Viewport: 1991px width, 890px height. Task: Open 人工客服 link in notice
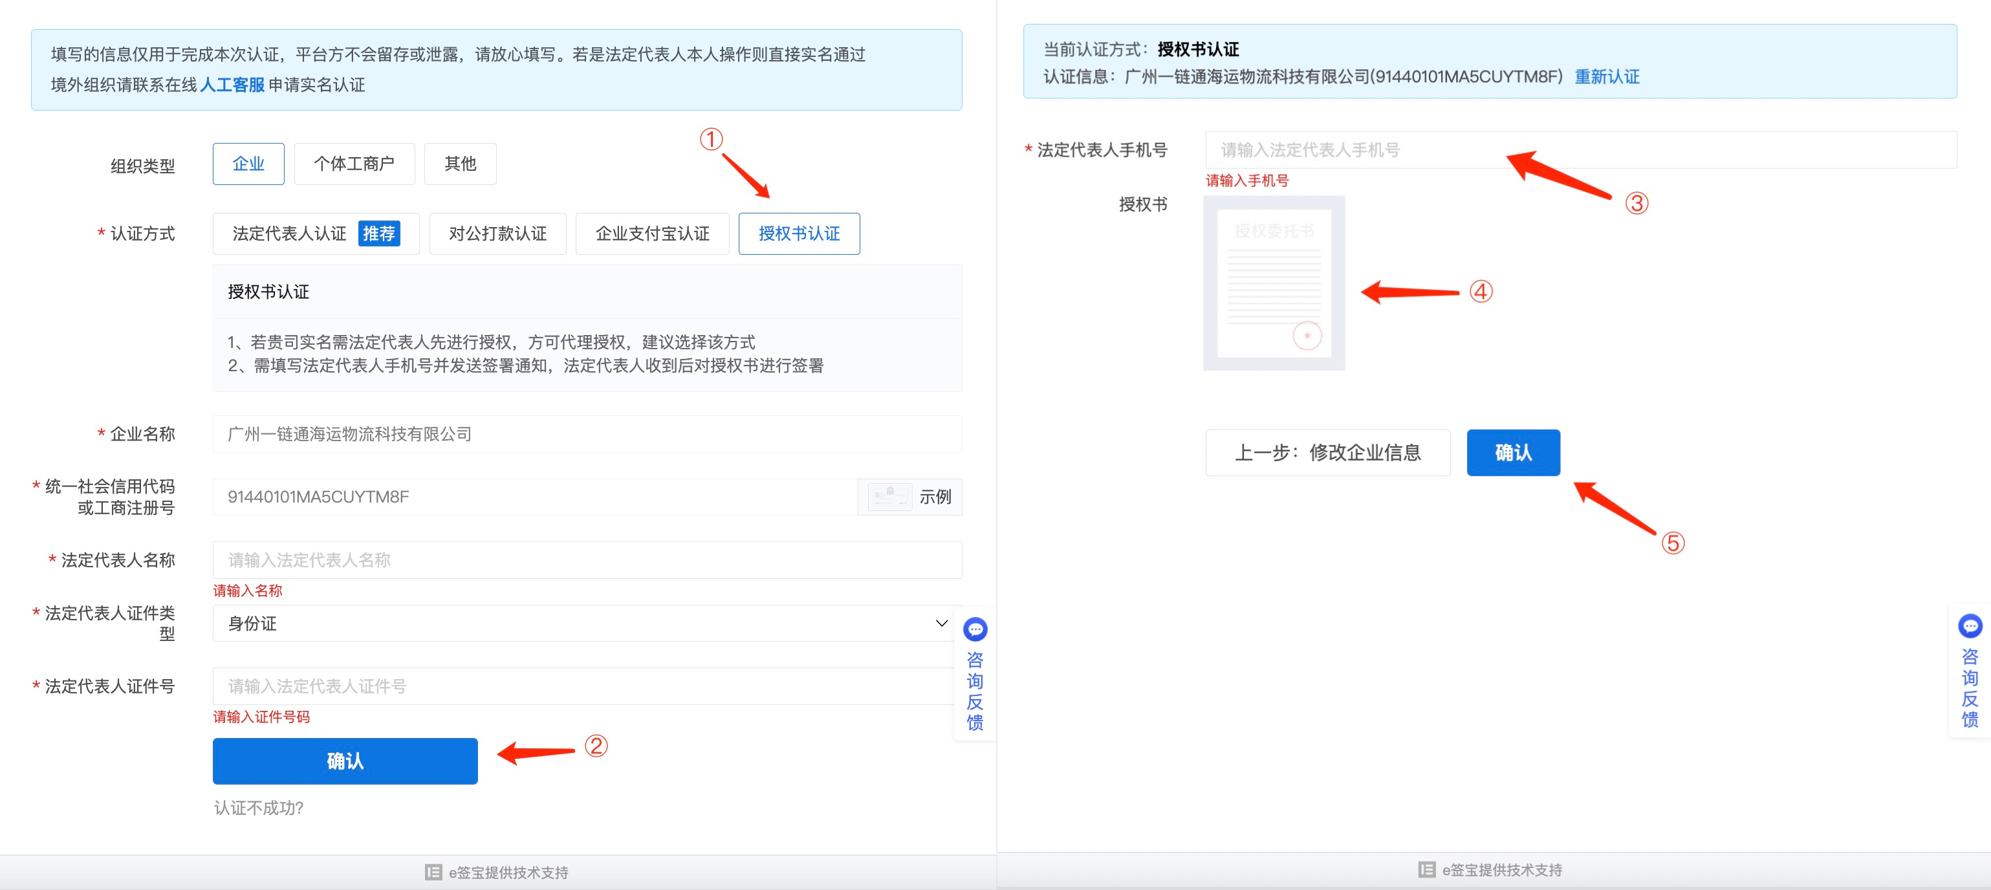[232, 85]
